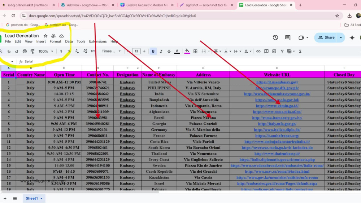This screenshot has width=361, height=203.
Task: Click the Move to folder icon
Action: tap(53, 36)
